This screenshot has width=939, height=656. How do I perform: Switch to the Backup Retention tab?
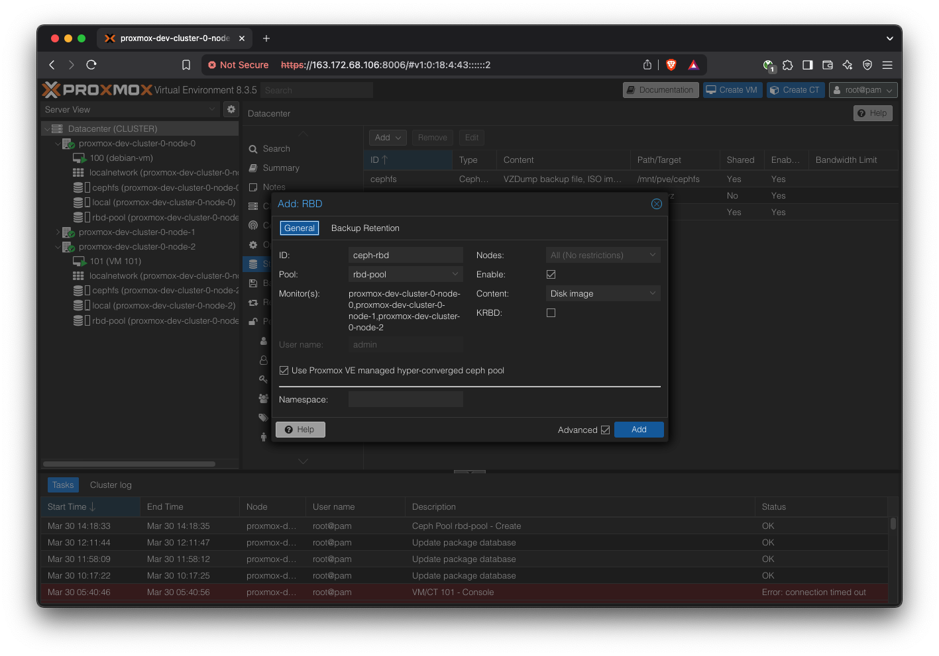(365, 228)
